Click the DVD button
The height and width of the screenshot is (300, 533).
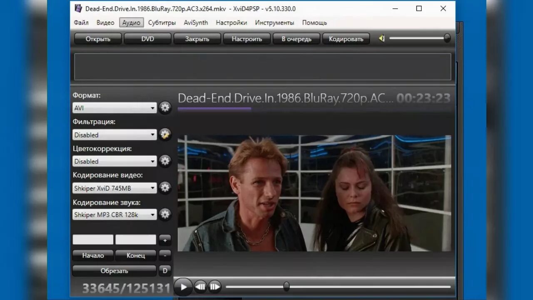[x=147, y=39]
